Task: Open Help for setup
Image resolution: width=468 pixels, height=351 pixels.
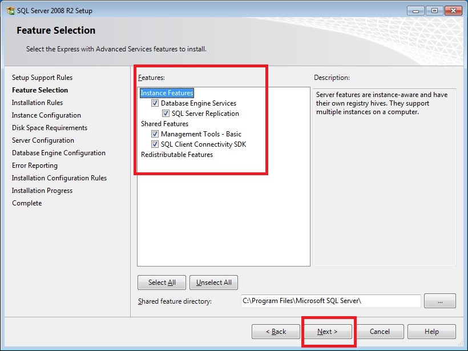Action: pyautogui.click(x=431, y=332)
